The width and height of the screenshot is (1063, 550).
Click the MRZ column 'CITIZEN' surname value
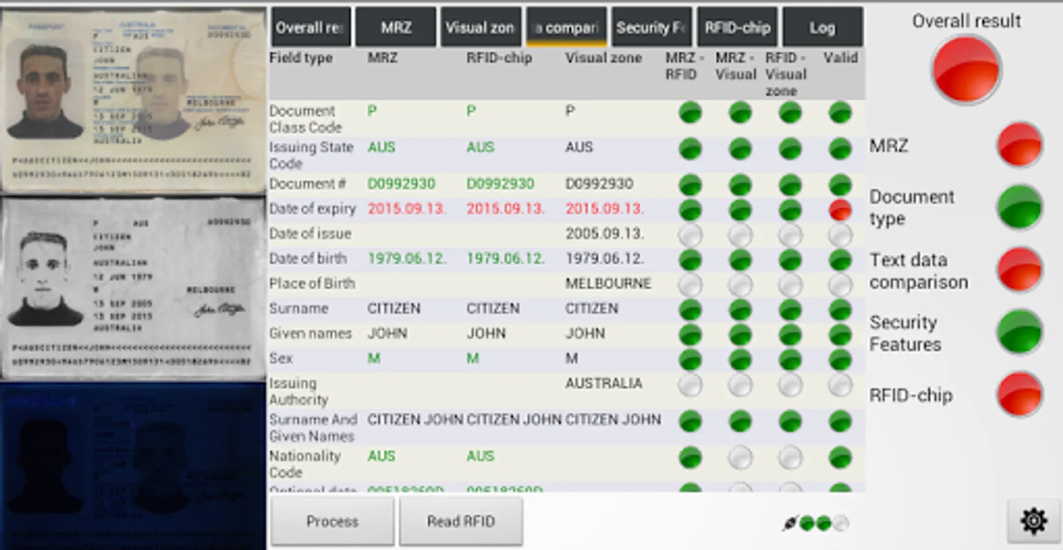click(x=394, y=309)
